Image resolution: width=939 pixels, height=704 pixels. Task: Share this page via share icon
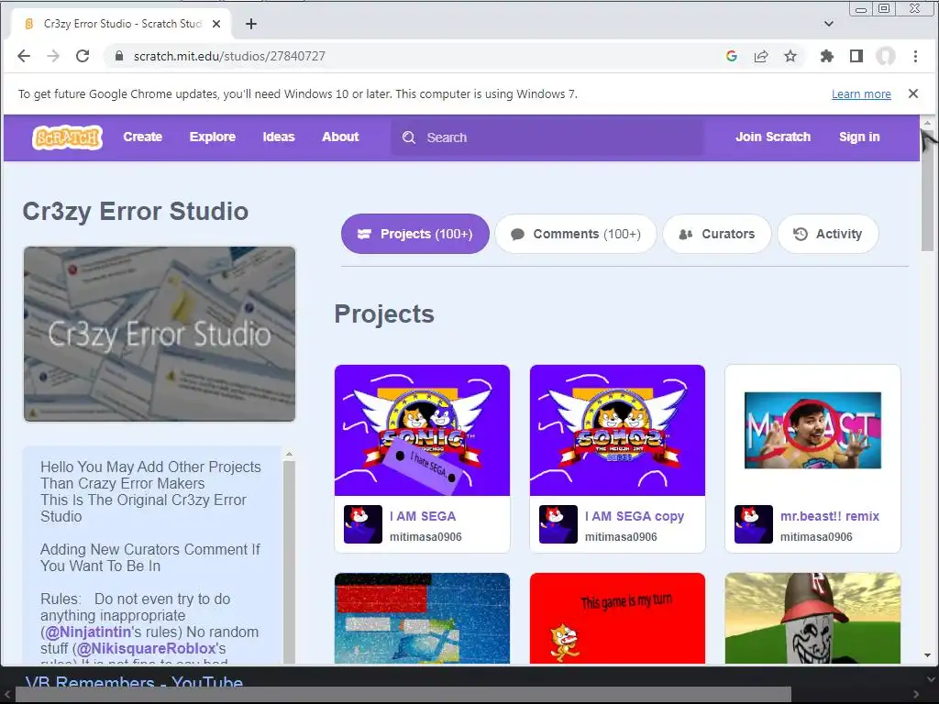click(760, 56)
